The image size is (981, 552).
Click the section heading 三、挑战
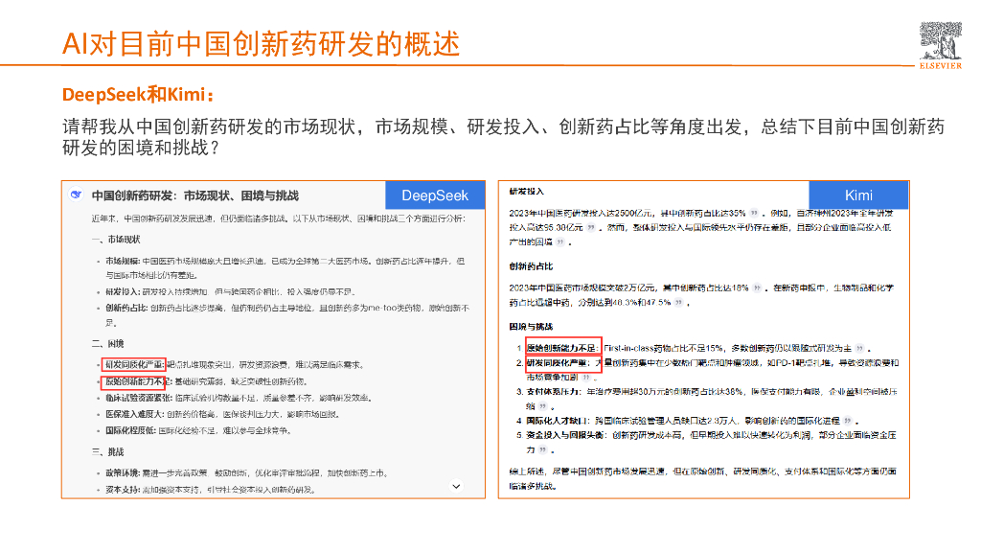click(x=107, y=452)
